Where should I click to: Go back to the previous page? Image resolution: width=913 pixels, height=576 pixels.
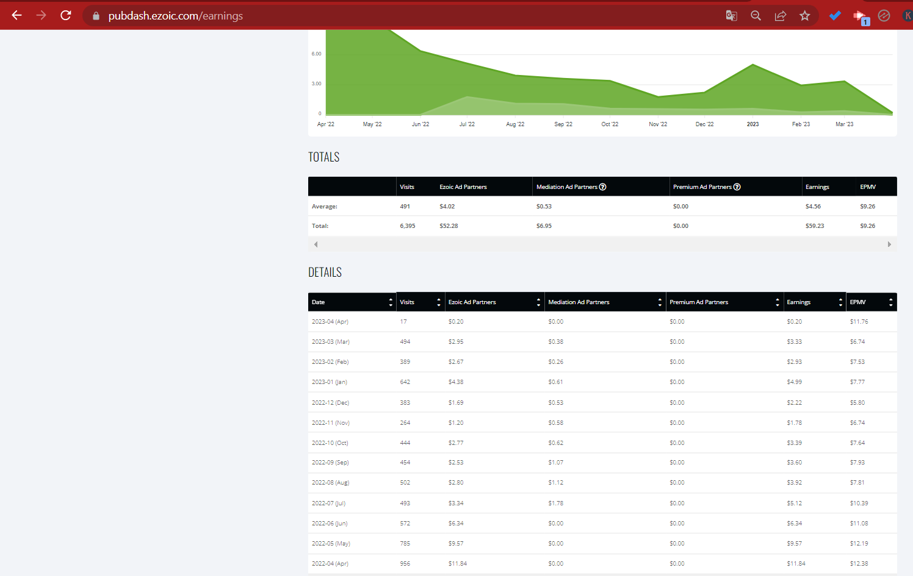[16, 15]
